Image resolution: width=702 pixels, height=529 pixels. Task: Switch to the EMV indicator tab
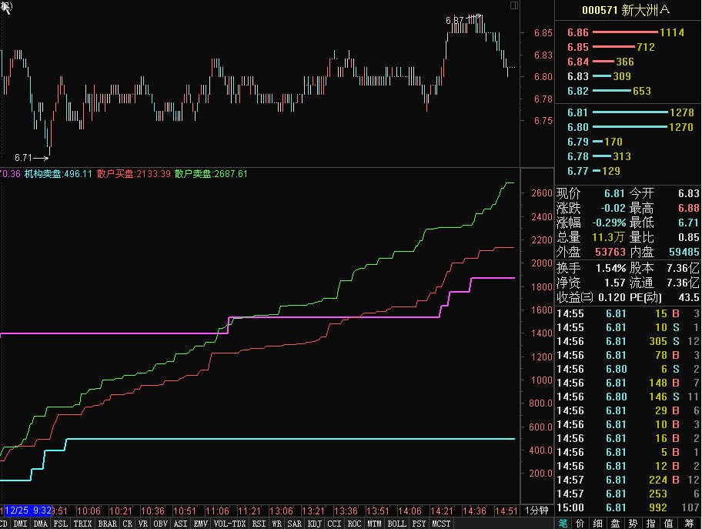coord(201,524)
